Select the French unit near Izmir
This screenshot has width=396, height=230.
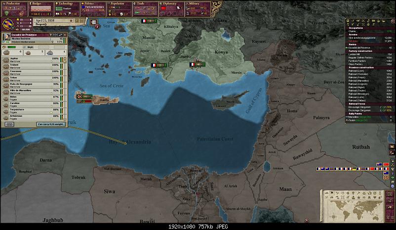(x=158, y=65)
